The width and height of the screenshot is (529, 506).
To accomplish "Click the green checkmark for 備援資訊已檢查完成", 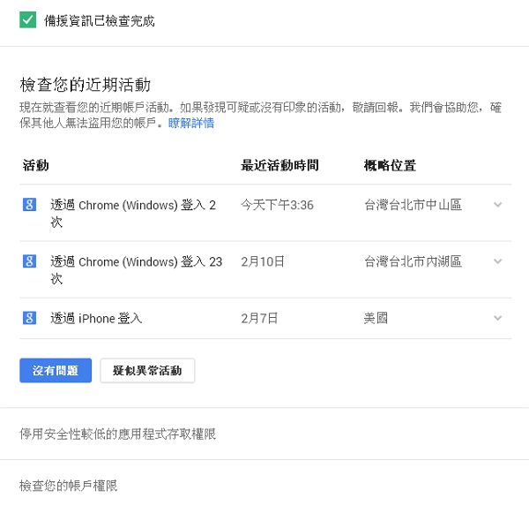I will point(27,20).
